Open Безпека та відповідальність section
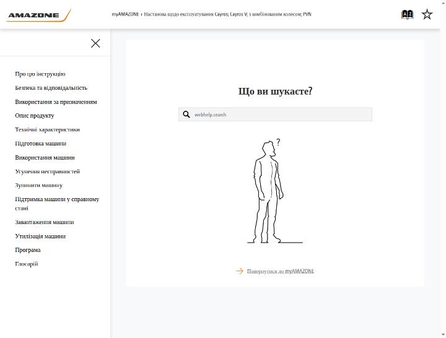 coord(51,88)
